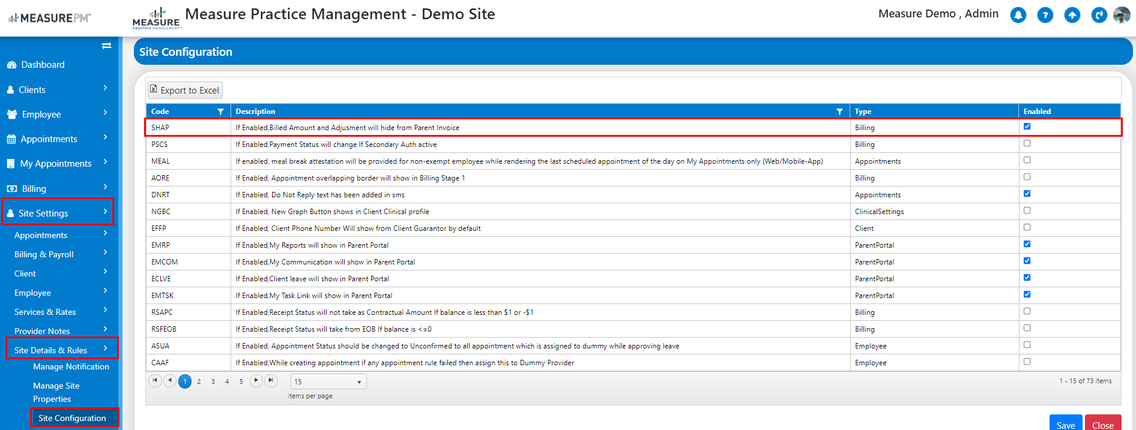Sort by Type column header
The height and width of the screenshot is (430, 1136).
click(x=863, y=112)
